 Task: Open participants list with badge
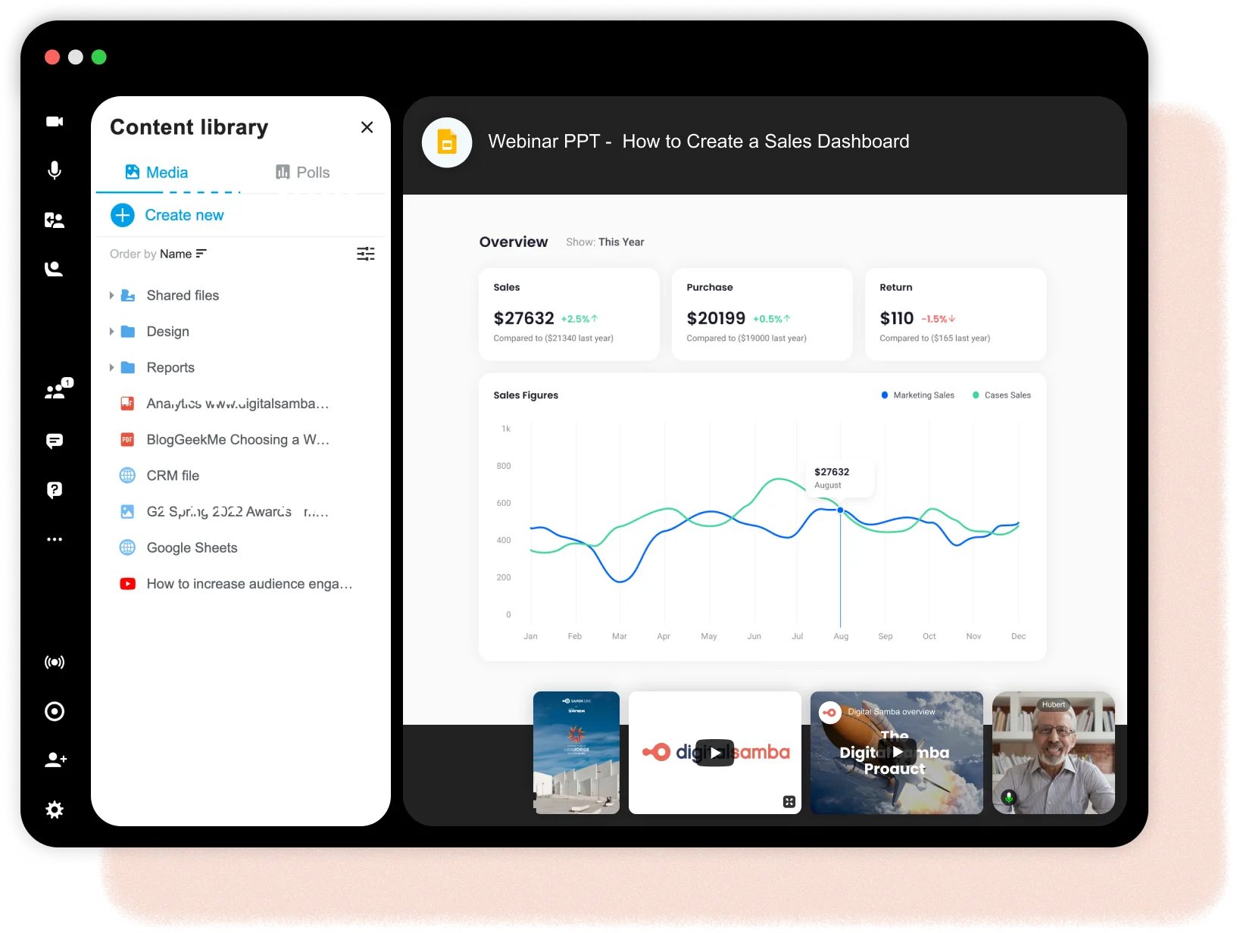(58, 389)
